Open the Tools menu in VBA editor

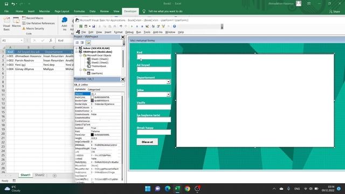(147, 32)
